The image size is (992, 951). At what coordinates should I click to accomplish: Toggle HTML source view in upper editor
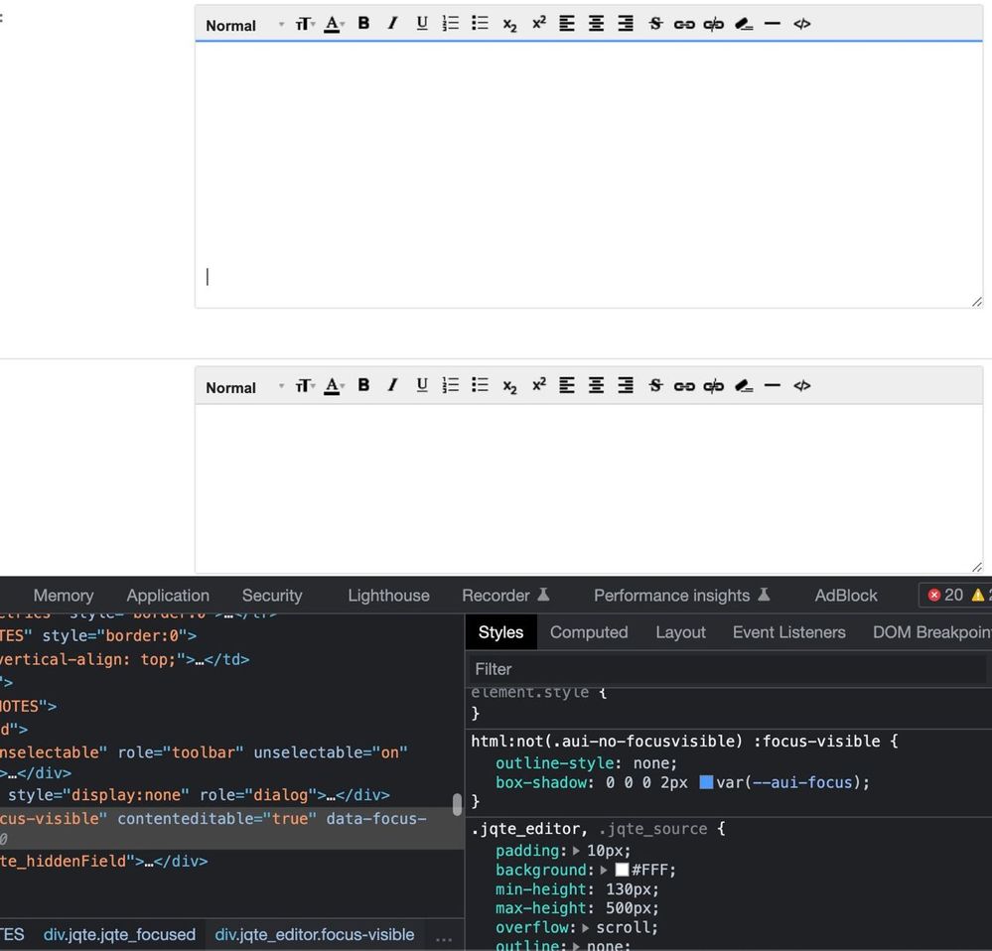click(802, 24)
